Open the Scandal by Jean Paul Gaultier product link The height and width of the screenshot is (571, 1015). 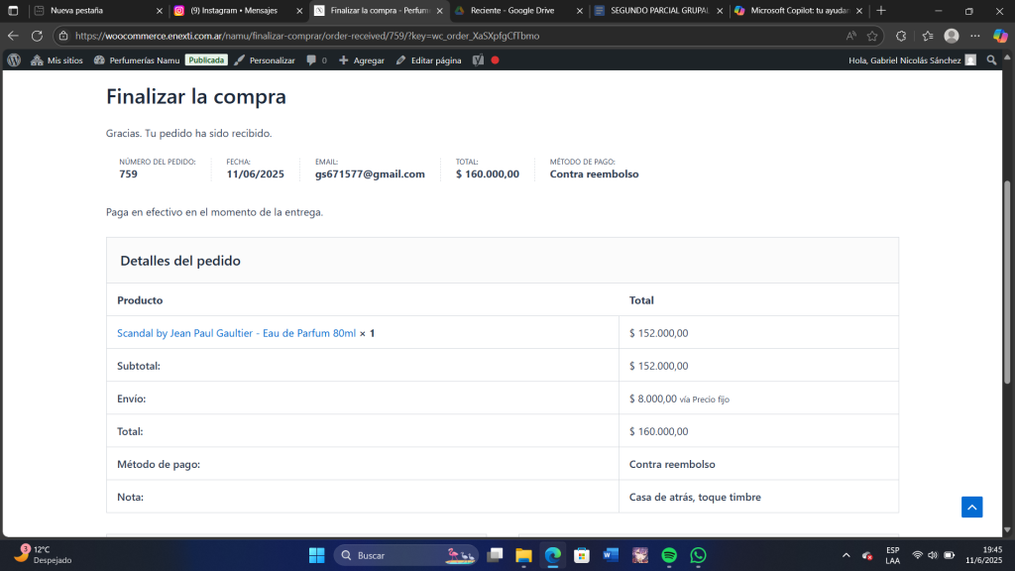tap(236, 333)
